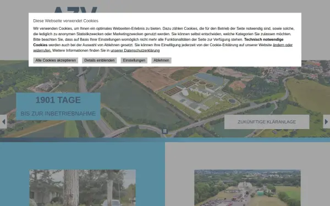Click 'BIS ZUR INBETRIEBNAHME' text
The width and height of the screenshot is (330, 206).
pyautogui.click(x=58, y=114)
